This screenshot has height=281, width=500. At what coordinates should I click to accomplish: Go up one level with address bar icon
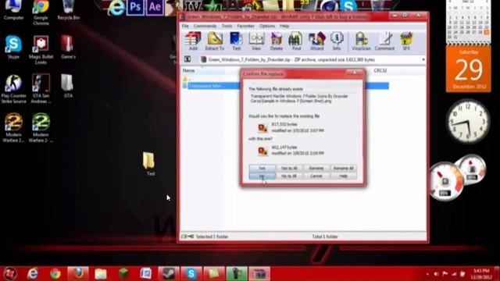(x=187, y=59)
